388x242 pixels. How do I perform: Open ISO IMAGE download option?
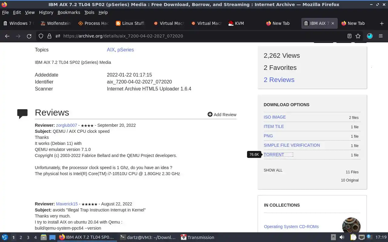click(275, 117)
